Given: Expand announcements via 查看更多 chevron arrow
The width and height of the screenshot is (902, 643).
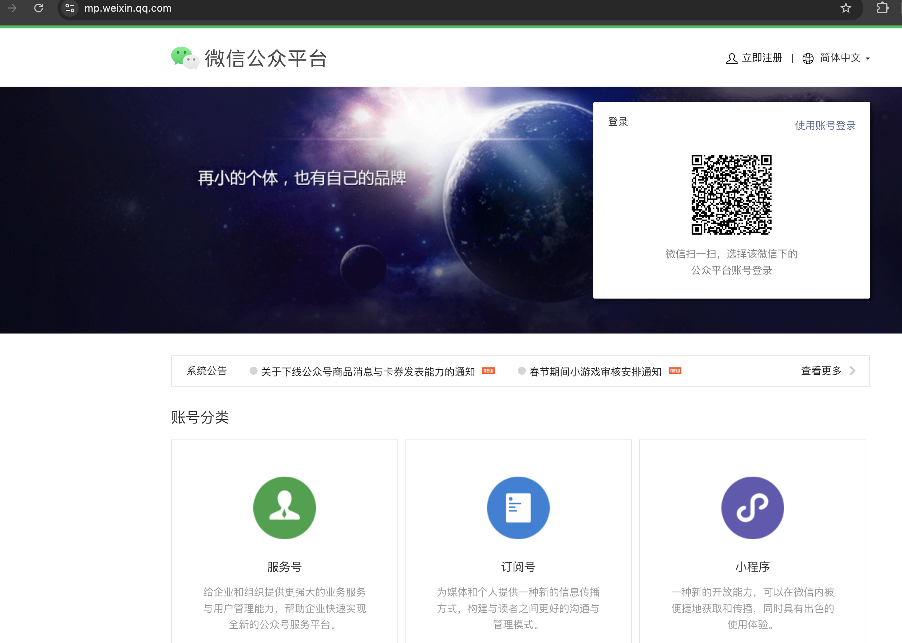Looking at the screenshot, I should click(852, 371).
